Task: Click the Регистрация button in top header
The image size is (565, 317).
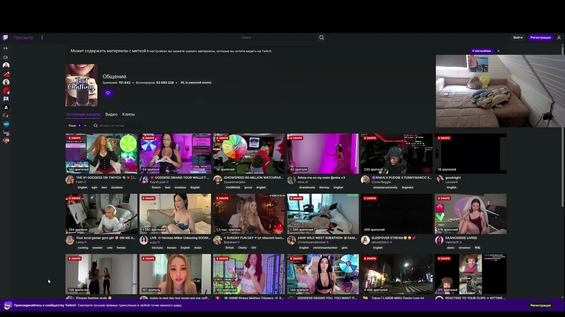Action: (540, 37)
